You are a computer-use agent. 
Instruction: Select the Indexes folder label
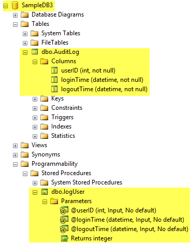coord(61,126)
